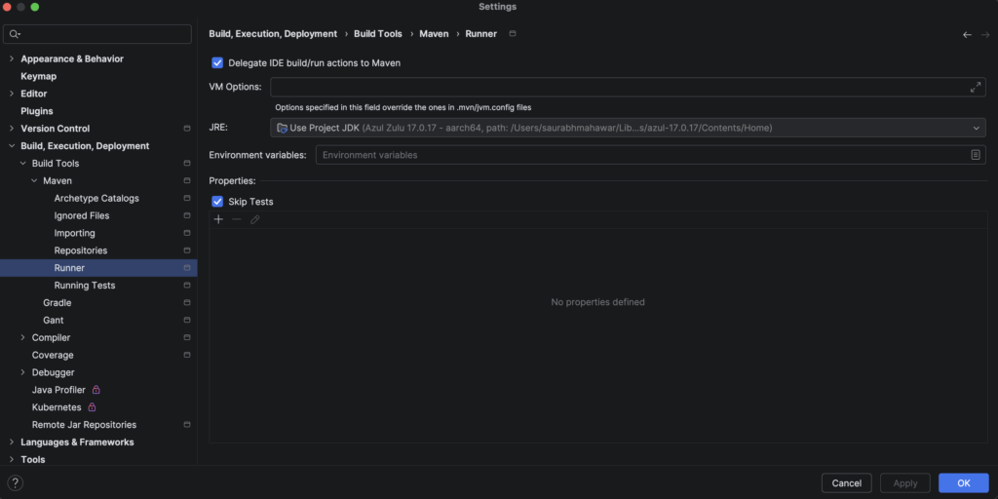Screen dimensions: 998x499
Task: Navigate back using the left arrow icon
Action: coord(967,34)
